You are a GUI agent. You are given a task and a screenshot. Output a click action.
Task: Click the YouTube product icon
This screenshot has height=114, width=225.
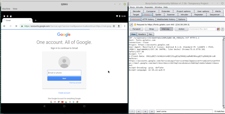(62, 102)
